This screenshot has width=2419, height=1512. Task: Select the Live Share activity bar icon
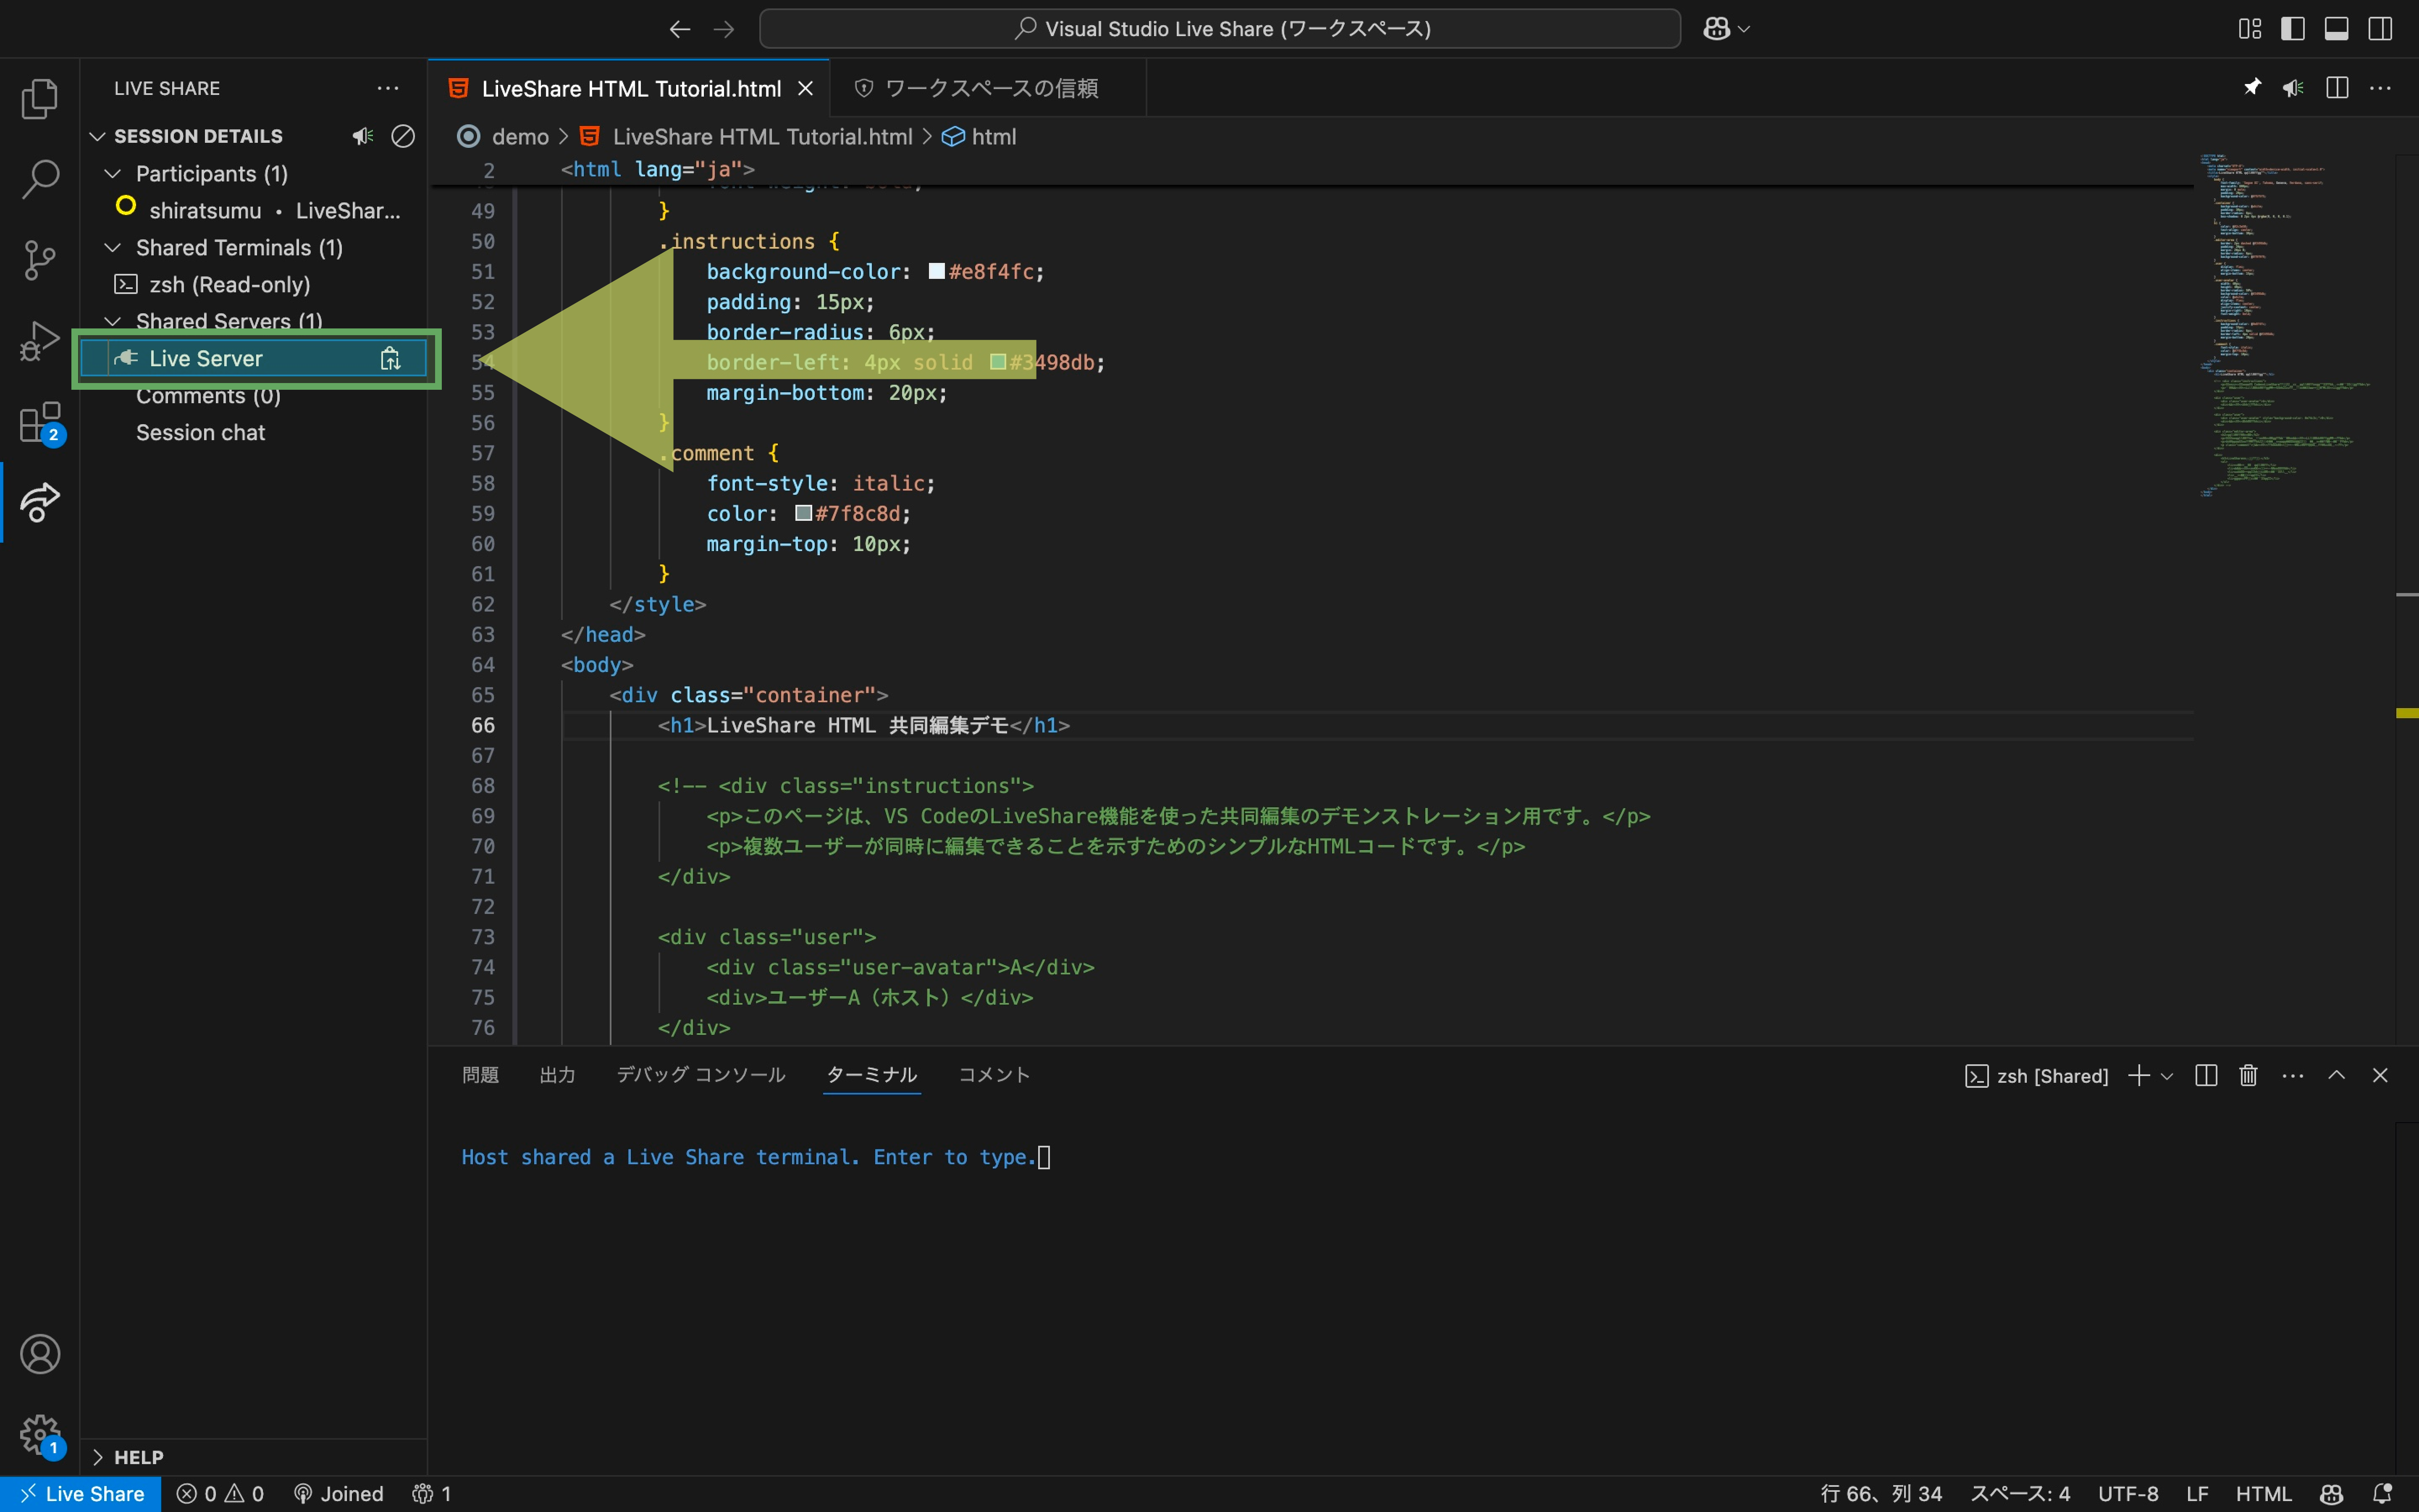(40, 502)
